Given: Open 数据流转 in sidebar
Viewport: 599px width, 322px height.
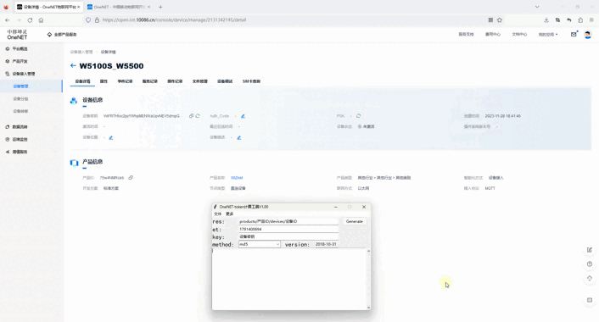Looking at the screenshot, I should click(x=20, y=126).
